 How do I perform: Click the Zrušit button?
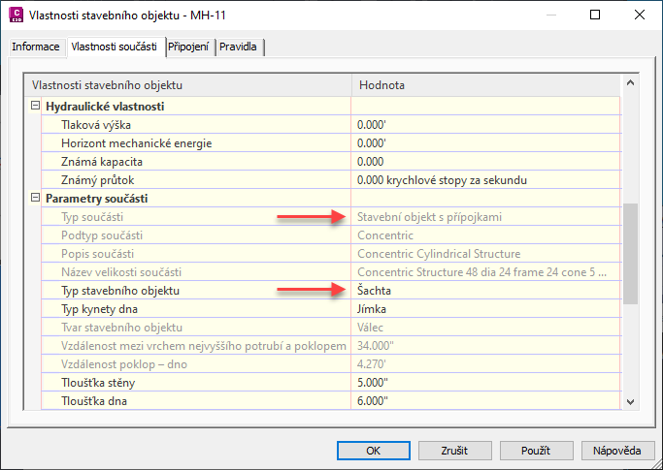(x=455, y=451)
